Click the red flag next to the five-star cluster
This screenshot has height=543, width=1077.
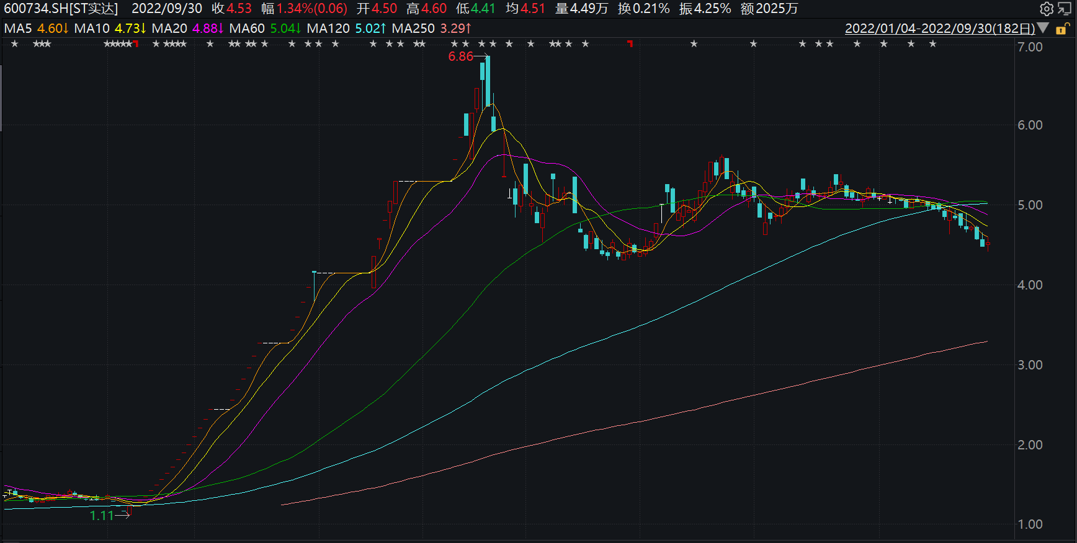[x=136, y=43]
